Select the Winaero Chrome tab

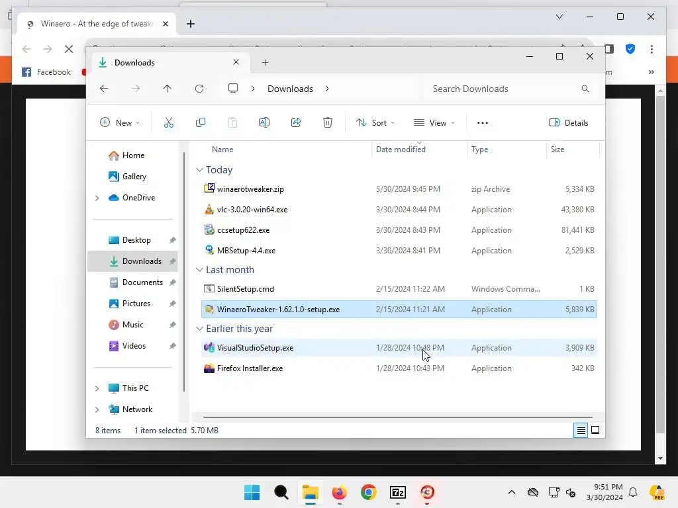(96, 24)
